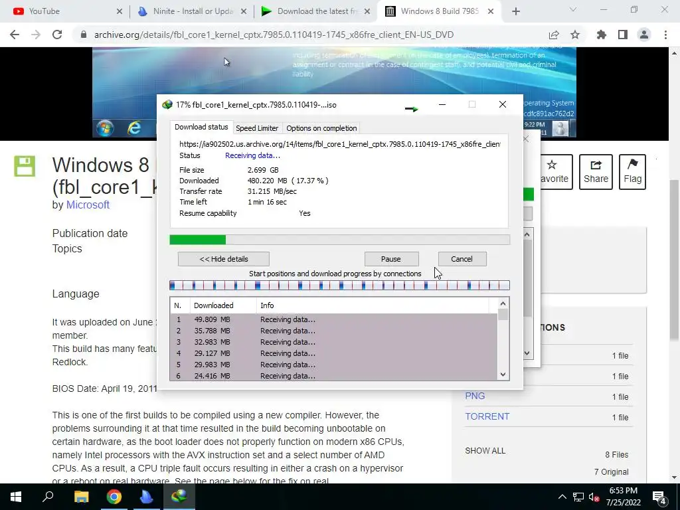Viewport: 680px width, 510px height.
Task: Click the Info column header
Action: 372,305
